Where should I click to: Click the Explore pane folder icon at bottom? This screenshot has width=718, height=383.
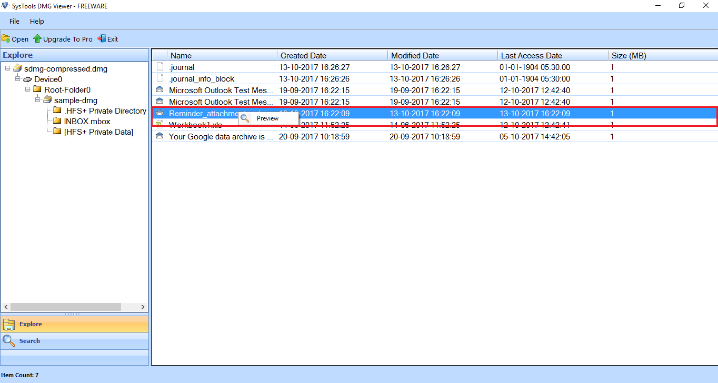[9, 324]
